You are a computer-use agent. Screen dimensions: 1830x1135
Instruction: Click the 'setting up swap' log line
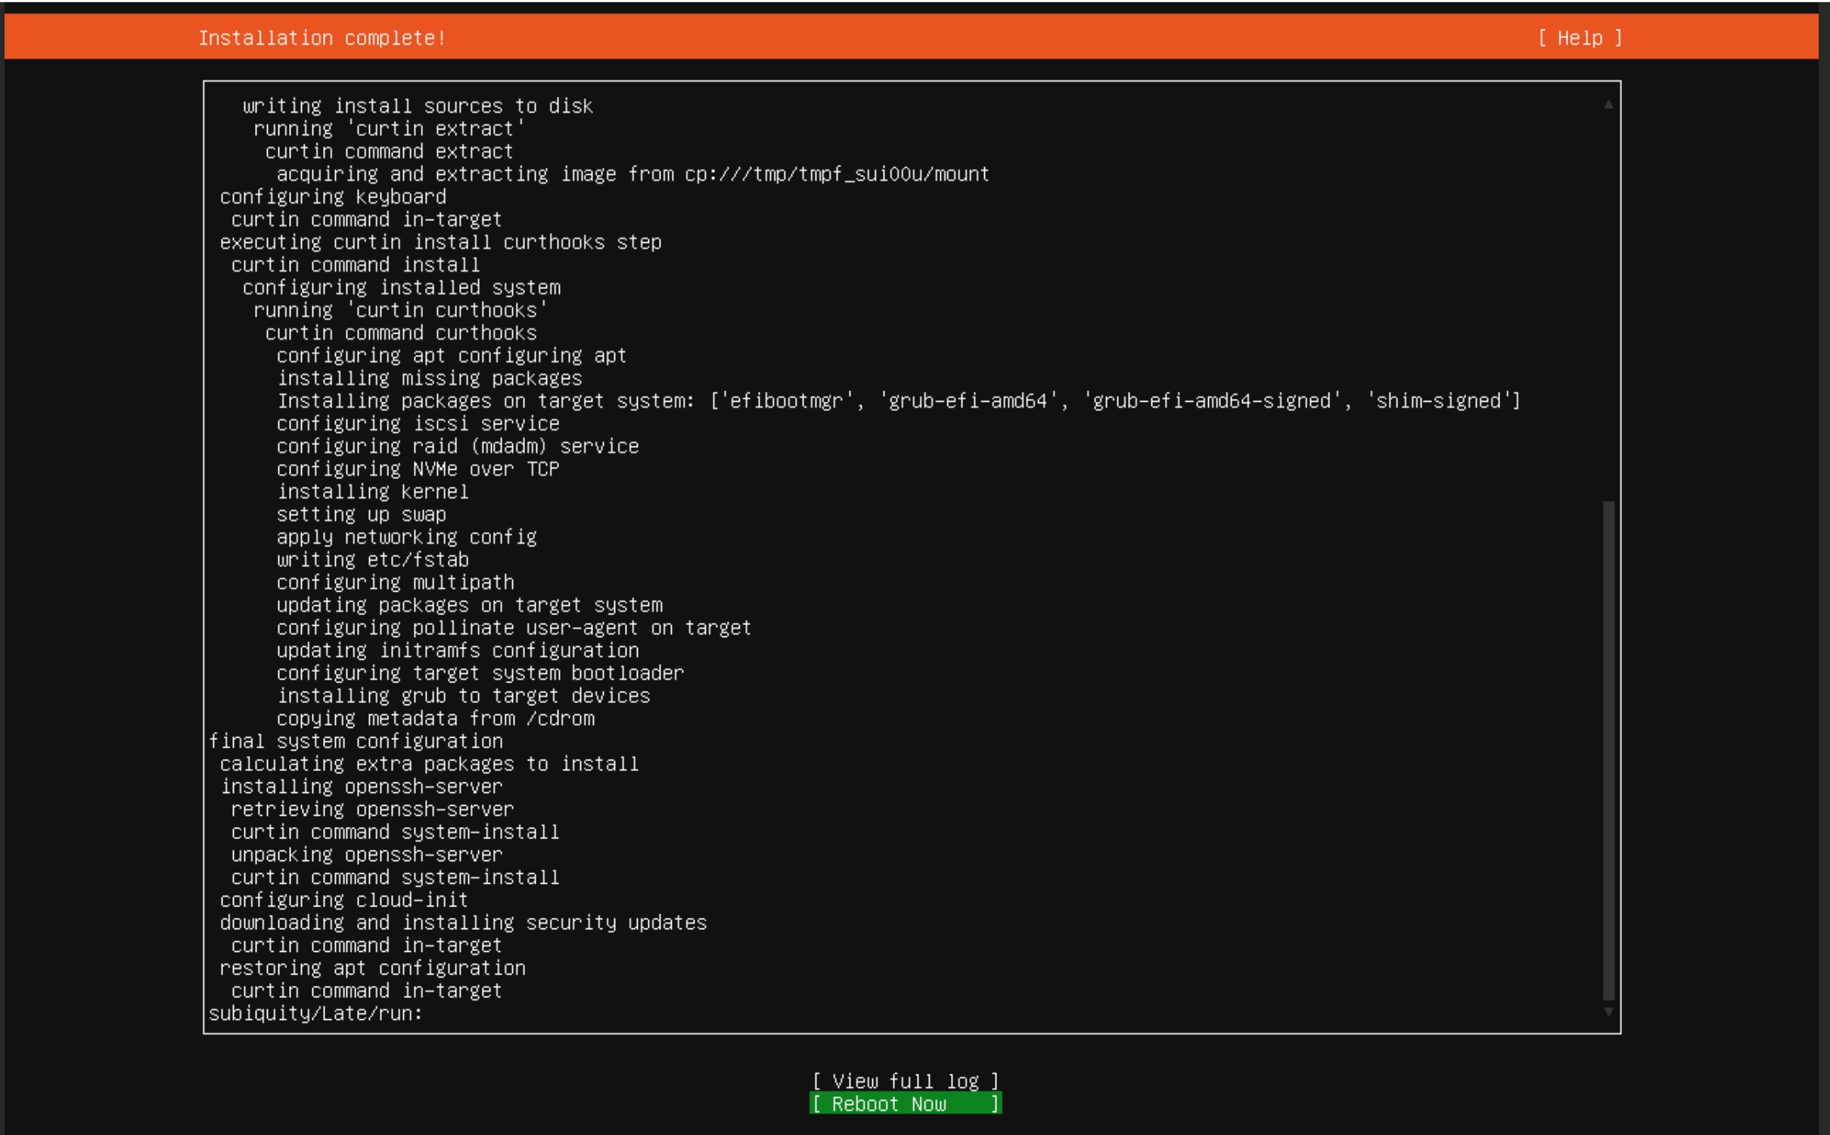[361, 514]
